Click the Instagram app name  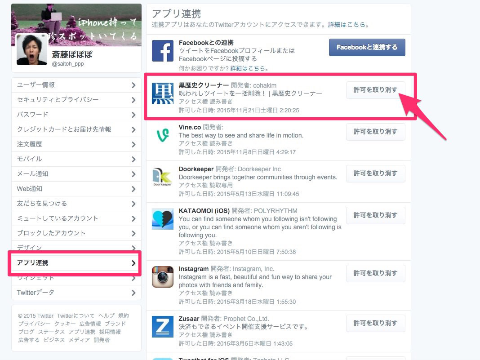(193, 269)
